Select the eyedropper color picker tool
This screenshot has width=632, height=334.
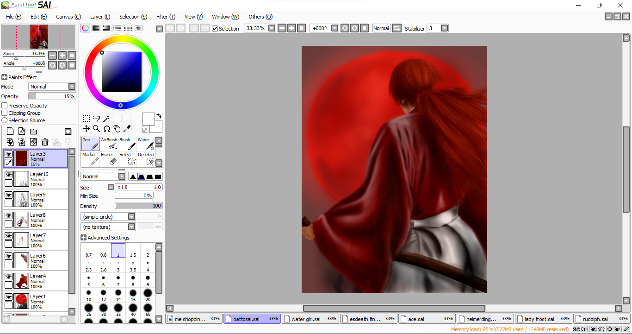tap(127, 129)
